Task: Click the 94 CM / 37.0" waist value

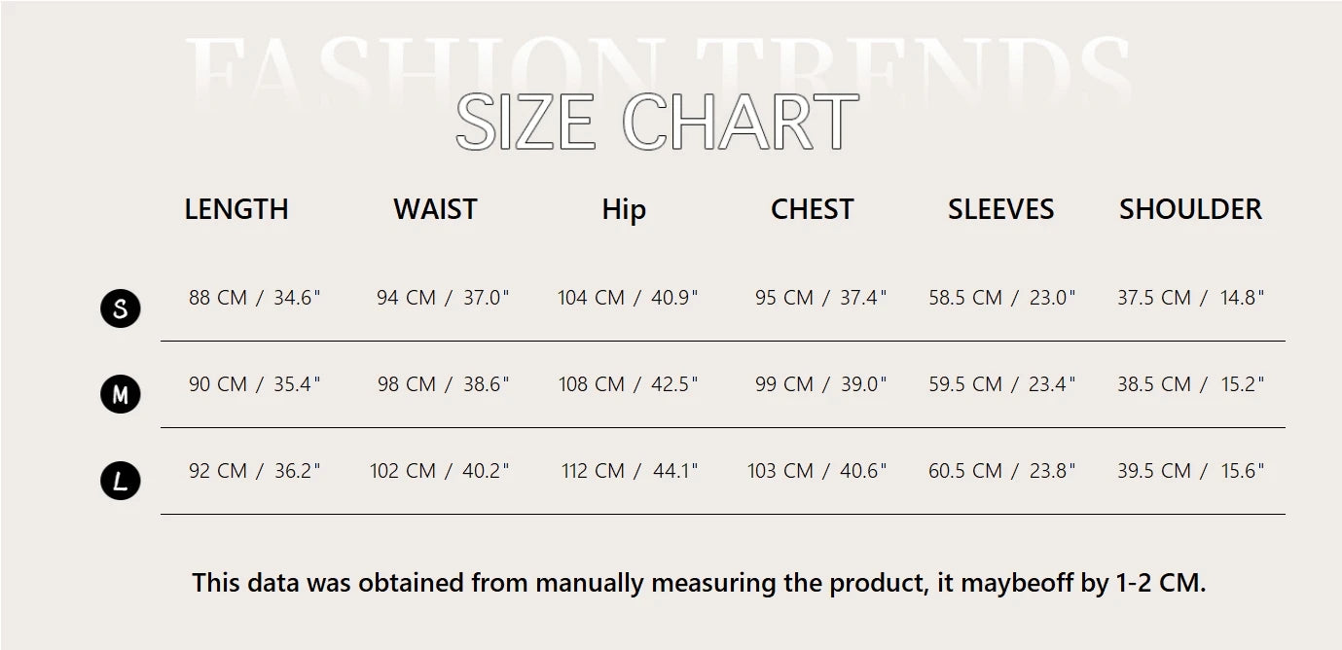Action: click(443, 298)
